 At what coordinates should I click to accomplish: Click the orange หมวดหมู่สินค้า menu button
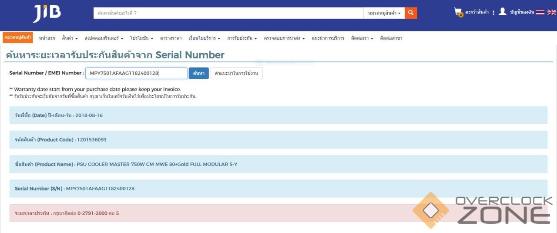tap(18, 37)
